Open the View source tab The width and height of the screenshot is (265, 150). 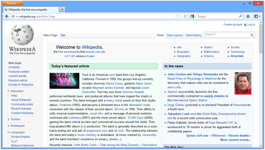tap(175, 35)
